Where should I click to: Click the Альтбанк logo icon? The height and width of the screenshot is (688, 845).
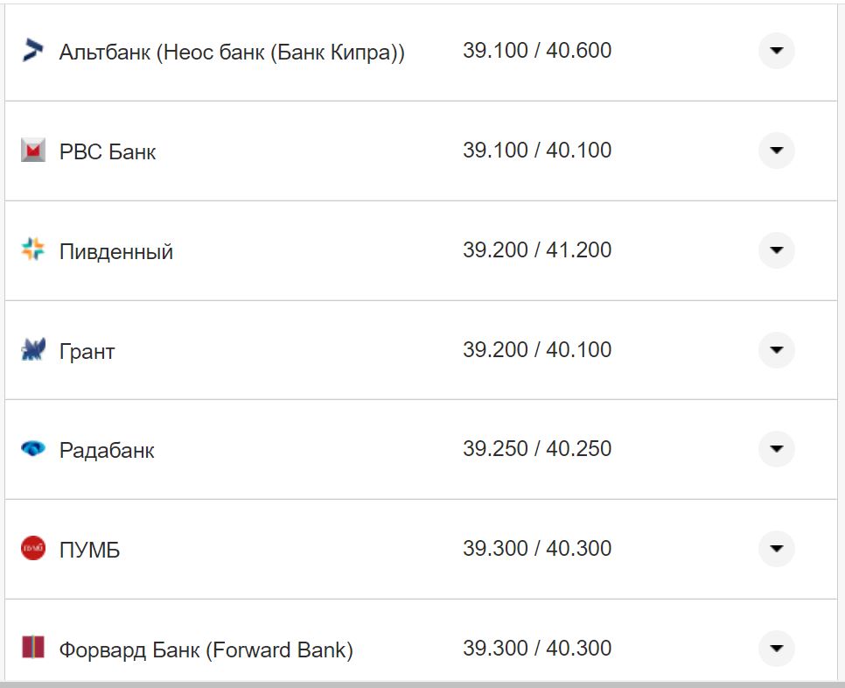32,51
